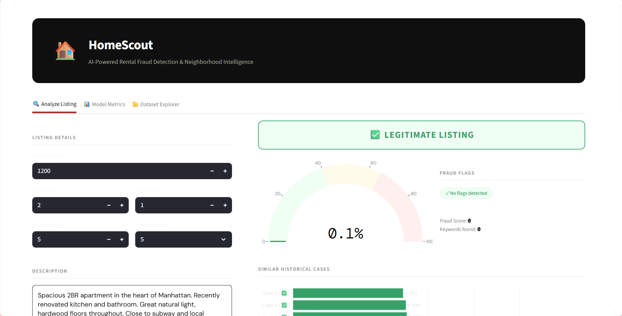Screen dimensions: 622x316
Task: Click the plus icon on Monthly Rent stepper
Action: click(x=225, y=171)
